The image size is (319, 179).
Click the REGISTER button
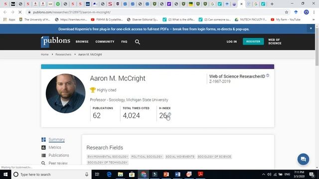click(253, 41)
